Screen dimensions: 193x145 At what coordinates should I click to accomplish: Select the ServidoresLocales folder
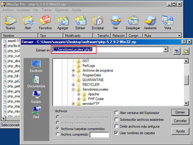(x=95, y=89)
